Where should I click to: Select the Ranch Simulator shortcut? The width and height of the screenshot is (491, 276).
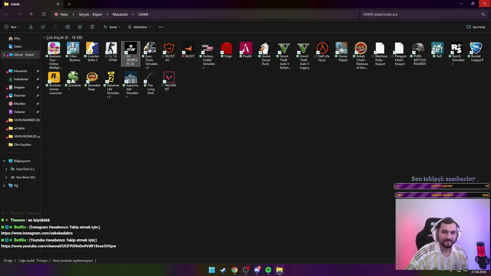pyautogui.click(x=457, y=54)
